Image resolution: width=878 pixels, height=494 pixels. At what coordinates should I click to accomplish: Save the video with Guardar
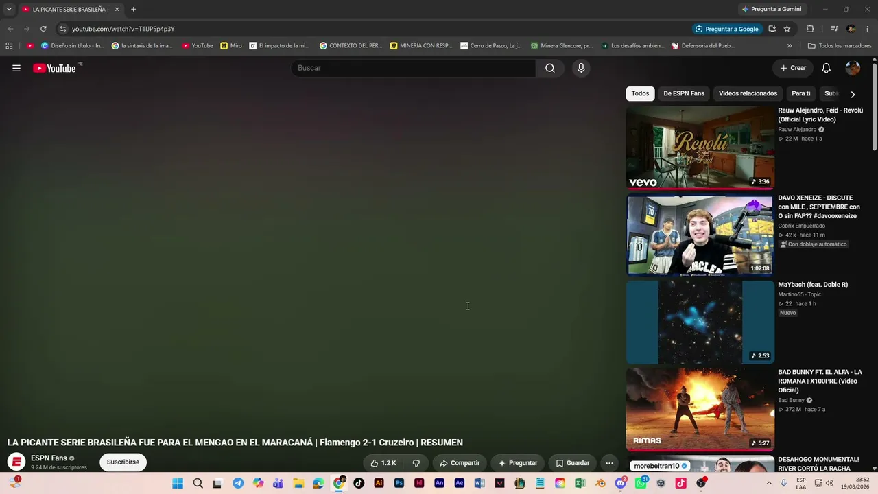572,463
